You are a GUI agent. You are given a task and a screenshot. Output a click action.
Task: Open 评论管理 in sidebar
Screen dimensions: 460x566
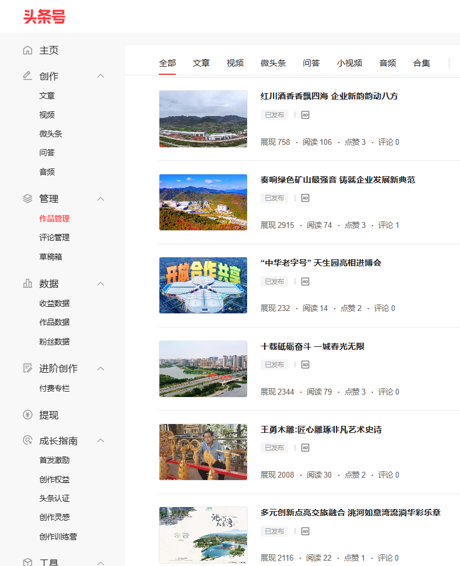point(55,237)
